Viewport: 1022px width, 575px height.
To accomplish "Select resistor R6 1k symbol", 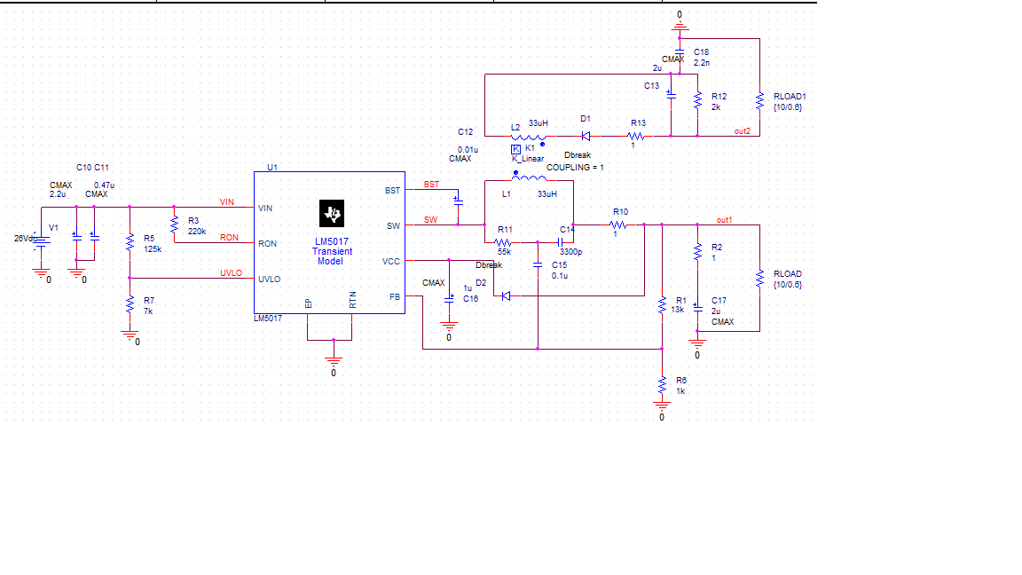I will click(x=662, y=384).
